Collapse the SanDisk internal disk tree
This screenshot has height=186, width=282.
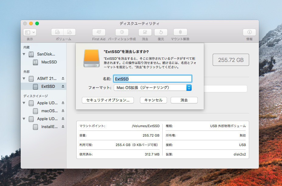24,54
